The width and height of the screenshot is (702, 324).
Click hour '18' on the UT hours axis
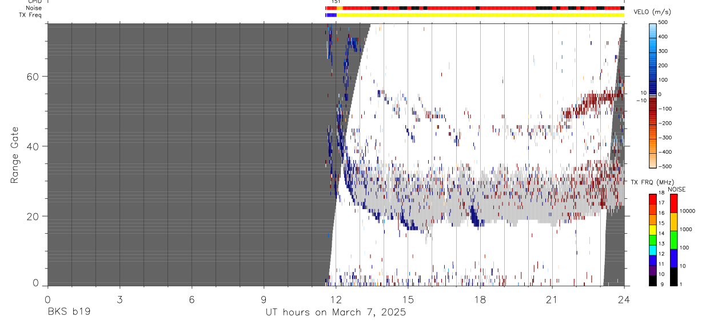480,299
